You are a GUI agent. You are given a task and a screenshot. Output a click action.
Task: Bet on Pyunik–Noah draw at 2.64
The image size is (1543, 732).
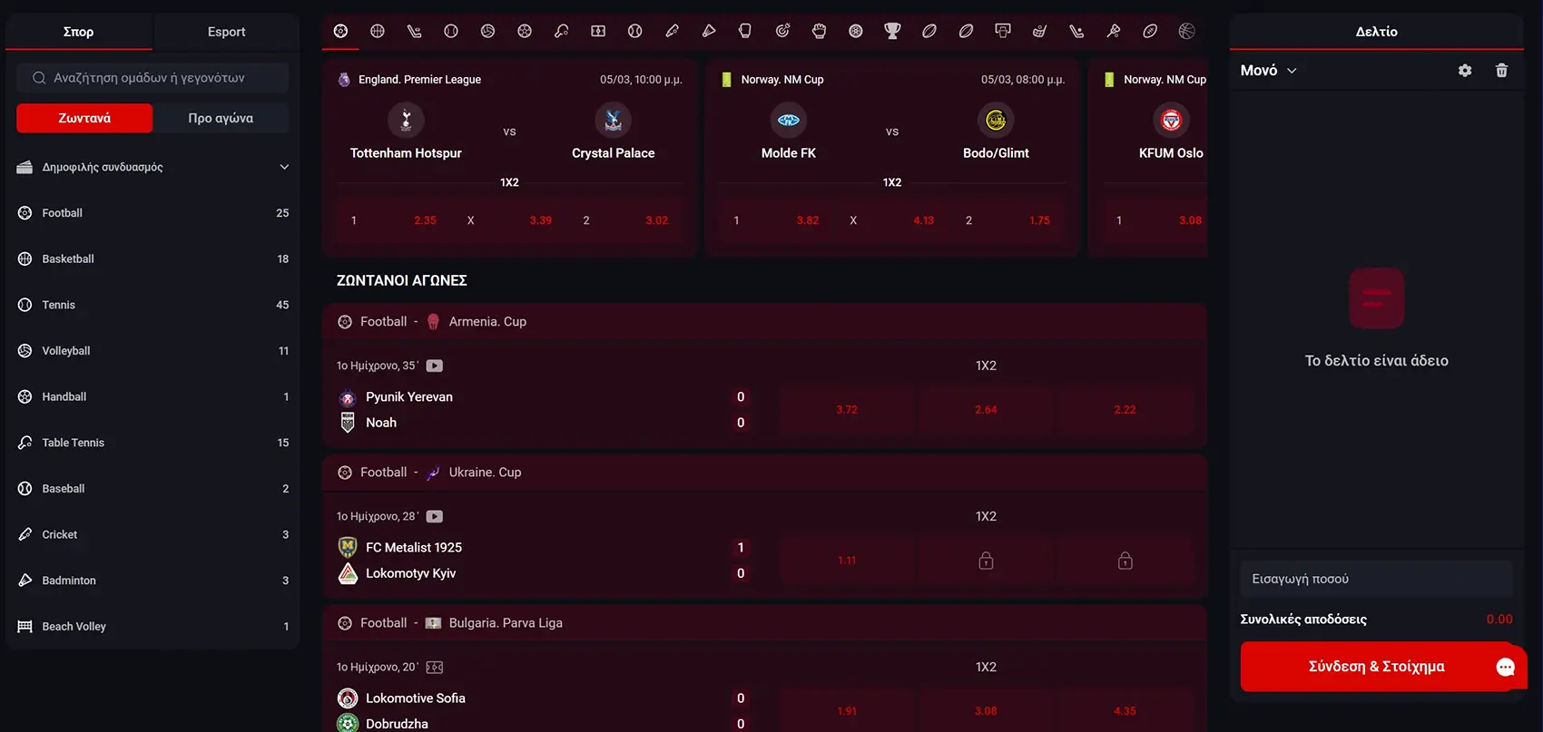click(x=986, y=410)
